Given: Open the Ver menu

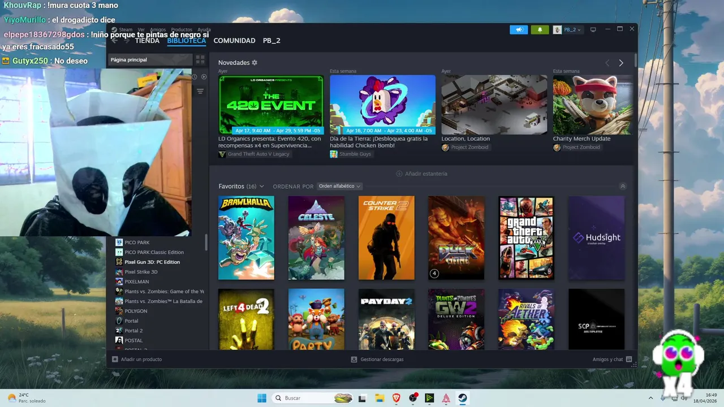Looking at the screenshot, I should coord(141,29).
